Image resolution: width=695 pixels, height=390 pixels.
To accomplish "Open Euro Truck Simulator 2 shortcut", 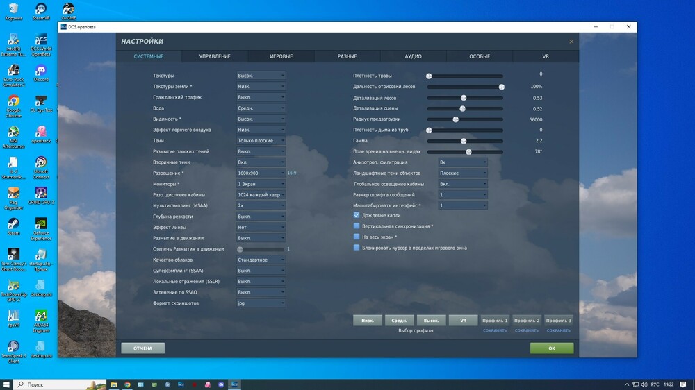I will [x=13, y=76].
